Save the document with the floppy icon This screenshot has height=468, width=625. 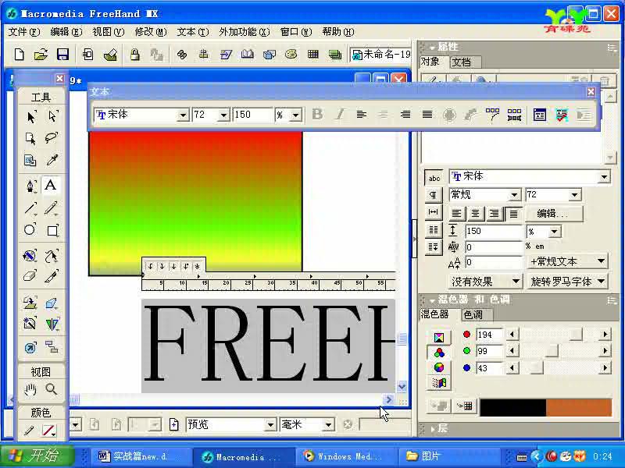point(62,54)
